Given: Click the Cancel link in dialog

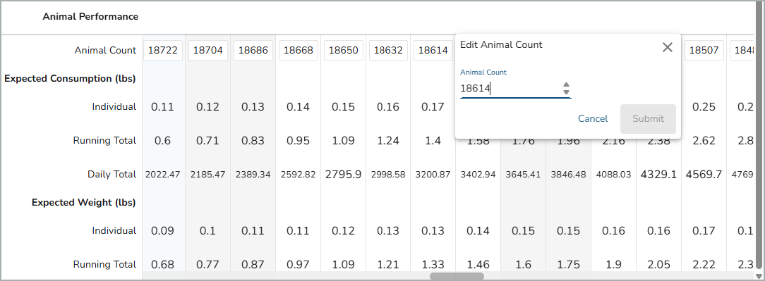Looking at the screenshot, I should (593, 118).
